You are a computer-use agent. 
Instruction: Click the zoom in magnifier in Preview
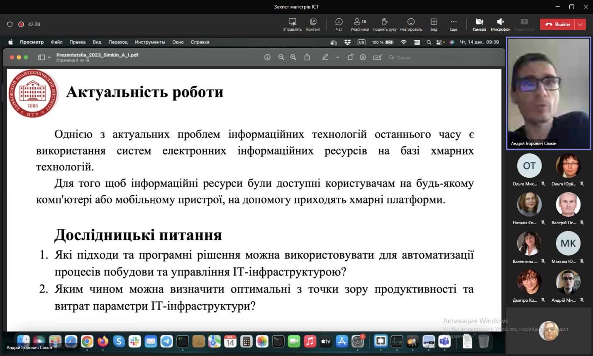point(293,58)
